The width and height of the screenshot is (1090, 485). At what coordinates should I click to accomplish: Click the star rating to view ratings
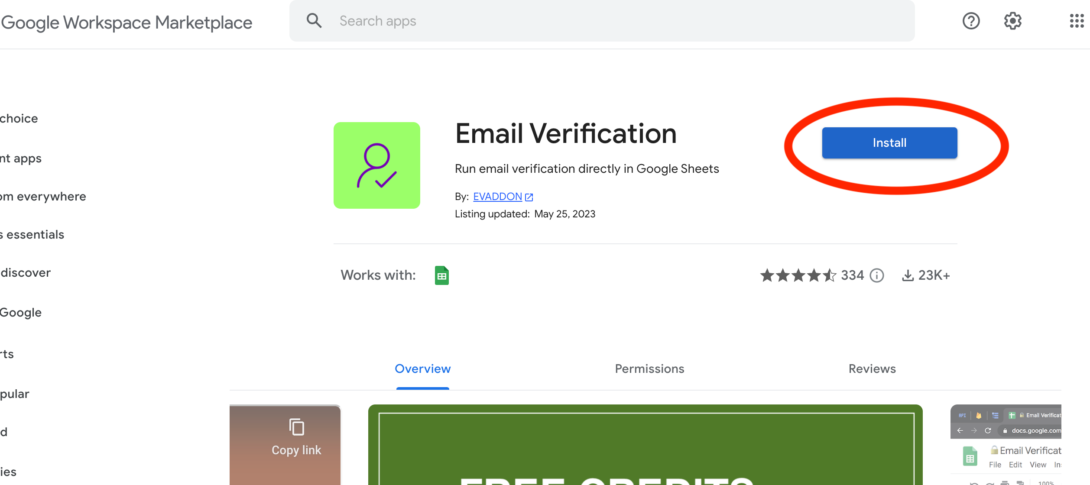[797, 275]
